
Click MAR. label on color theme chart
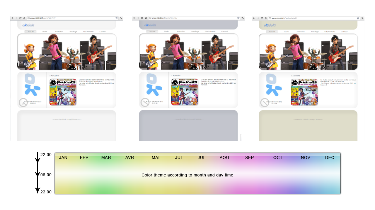(x=107, y=157)
